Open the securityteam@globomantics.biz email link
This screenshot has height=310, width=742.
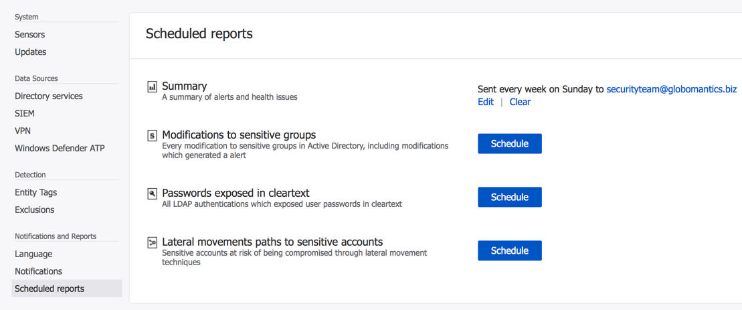tap(671, 89)
